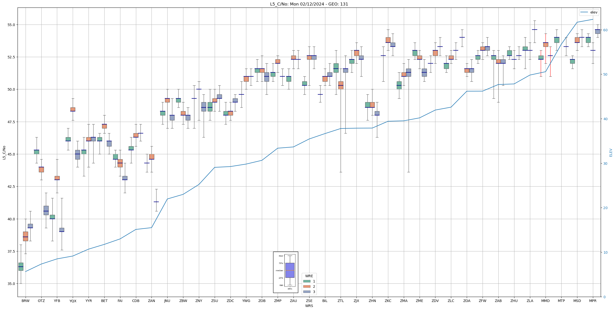Click the WRE legend title
Image resolution: width=615 pixels, height=310 pixels.
309,276
